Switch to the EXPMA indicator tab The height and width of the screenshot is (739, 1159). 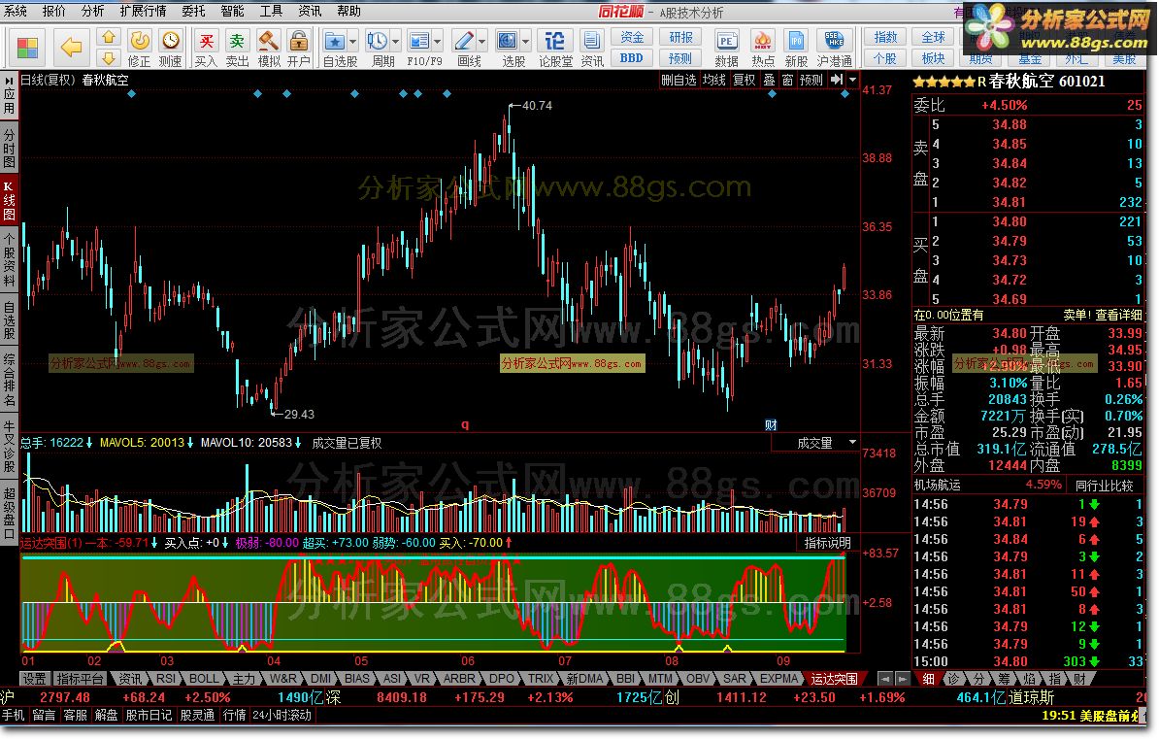click(x=779, y=679)
